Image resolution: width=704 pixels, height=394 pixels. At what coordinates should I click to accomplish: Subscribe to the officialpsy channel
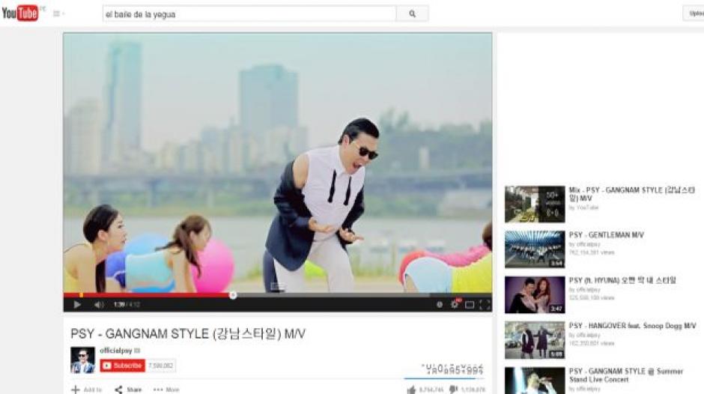tap(123, 366)
